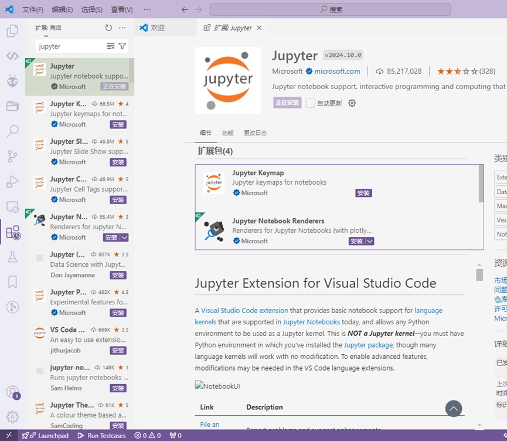Close the Jupyter extension tab
The width and height of the screenshot is (507, 441).
pos(259,28)
